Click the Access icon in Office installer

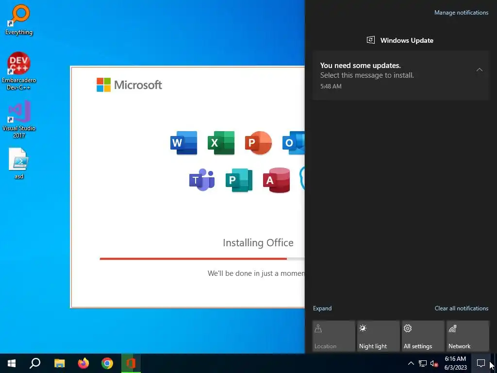pyautogui.click(x=276, y=180)
